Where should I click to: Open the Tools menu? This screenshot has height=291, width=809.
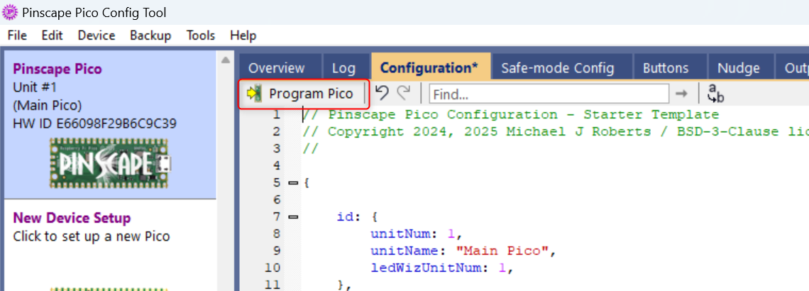click(x=201, y=35)
